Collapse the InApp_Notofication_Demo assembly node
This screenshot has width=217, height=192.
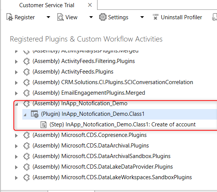click(16, 104)
